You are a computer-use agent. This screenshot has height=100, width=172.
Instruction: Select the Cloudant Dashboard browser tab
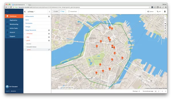coord(20,5)
